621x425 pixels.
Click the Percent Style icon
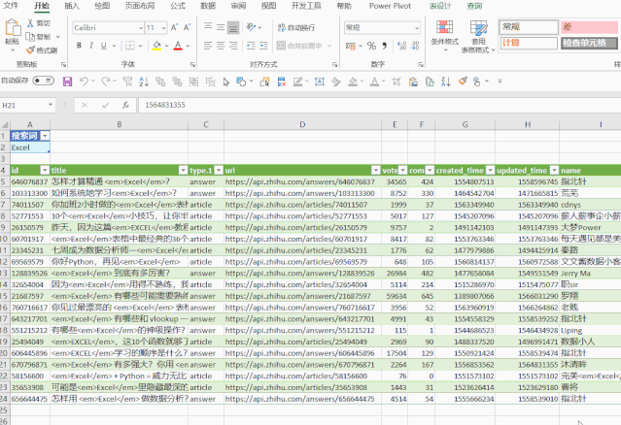[x=371, y=46]
